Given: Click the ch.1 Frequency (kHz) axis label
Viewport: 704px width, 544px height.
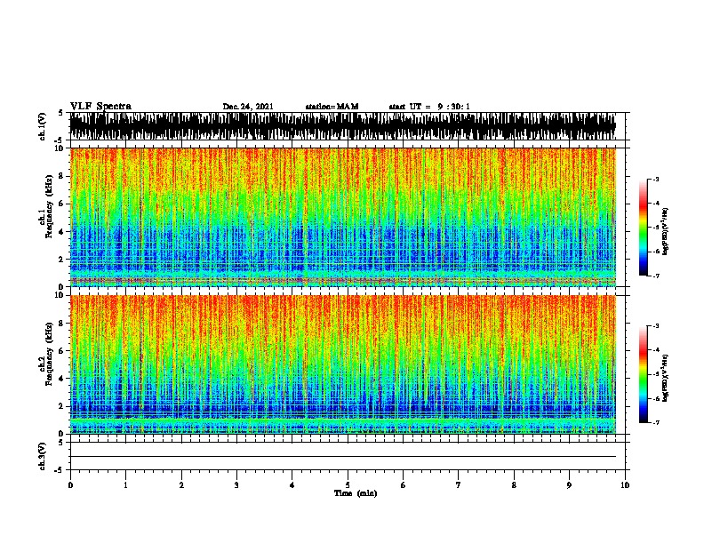Looking at the screenshot, I should 46,206.
